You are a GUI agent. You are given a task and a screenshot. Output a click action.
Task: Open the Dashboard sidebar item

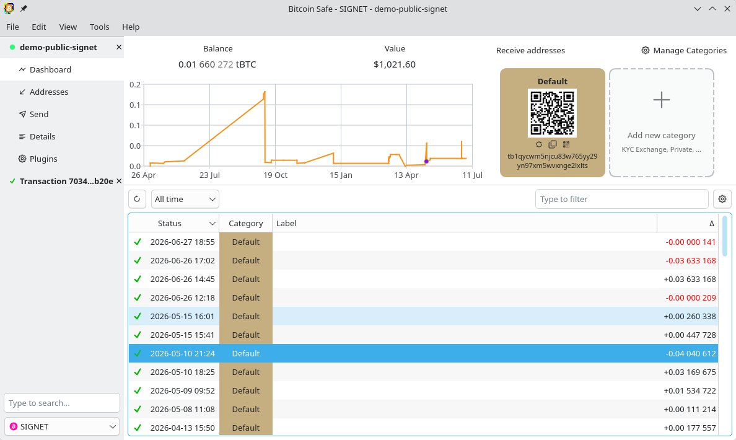pyautogui.click(x=62, y=69)
